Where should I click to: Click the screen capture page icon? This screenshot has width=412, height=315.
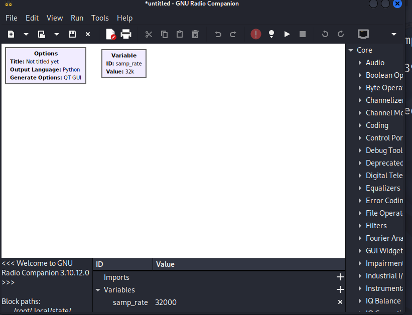110,34
